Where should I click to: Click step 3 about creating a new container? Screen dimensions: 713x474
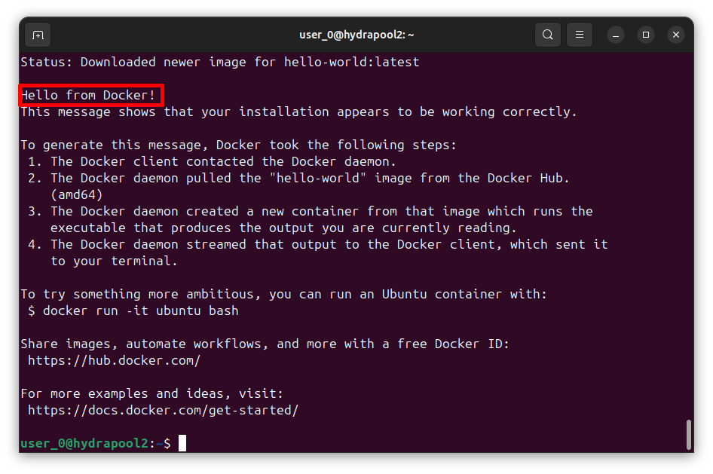pos(320,211)
